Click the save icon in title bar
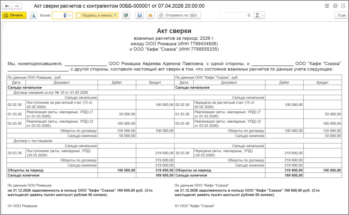The width and height of the screenshot is (349, 215). tap(327, 6)
